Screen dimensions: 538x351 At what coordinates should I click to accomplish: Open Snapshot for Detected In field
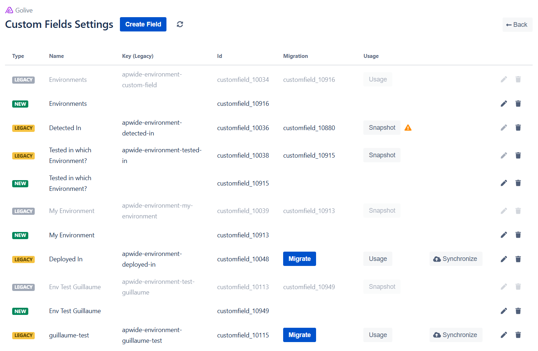tap(382, 128)
